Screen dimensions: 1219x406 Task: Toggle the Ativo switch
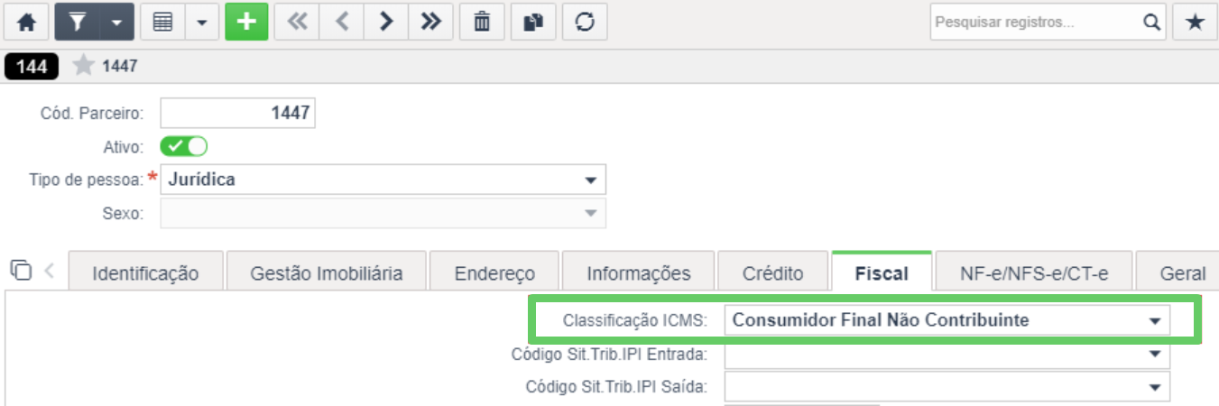tap(184, 146)
